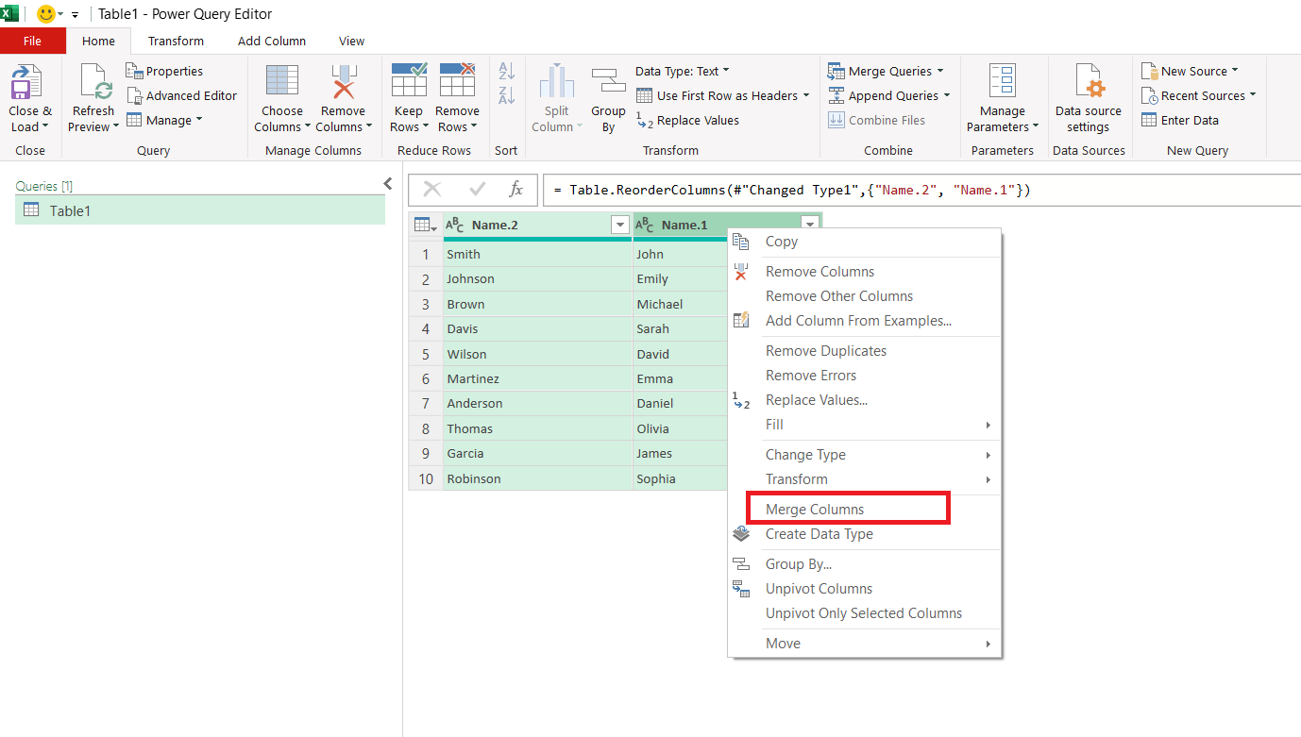
Task: Select the Name.2 column header
Action: (537, 225)
